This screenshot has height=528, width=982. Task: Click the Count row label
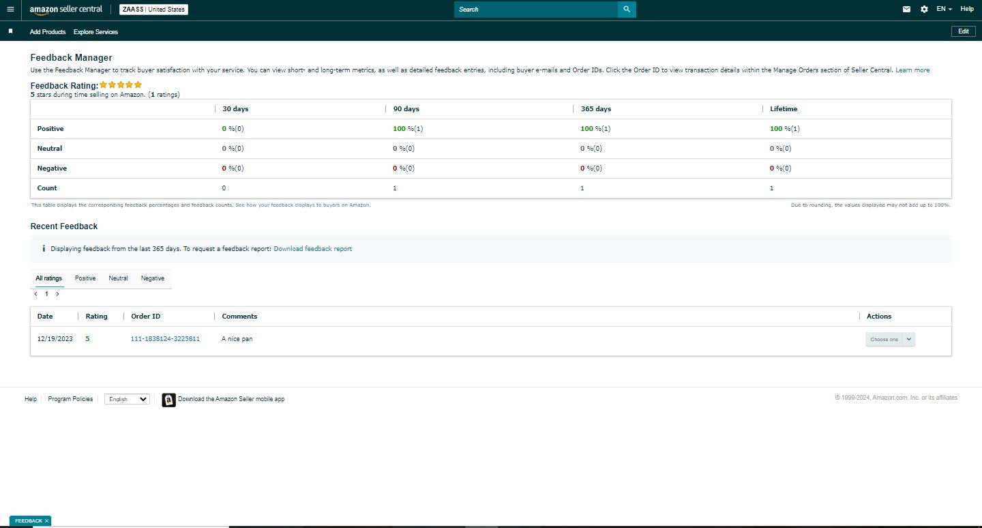coord(47,188)
